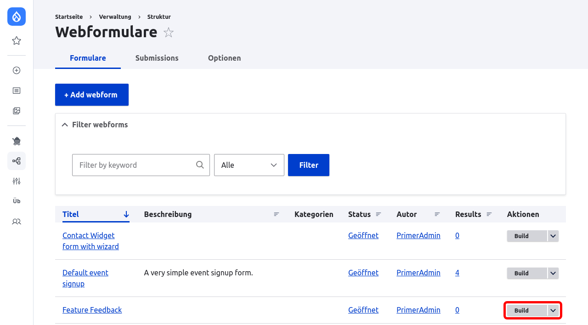The height and width of the screenshot is (325, 588).
Task: Go to Struktur breadcrumb
Action: point(159,17)
